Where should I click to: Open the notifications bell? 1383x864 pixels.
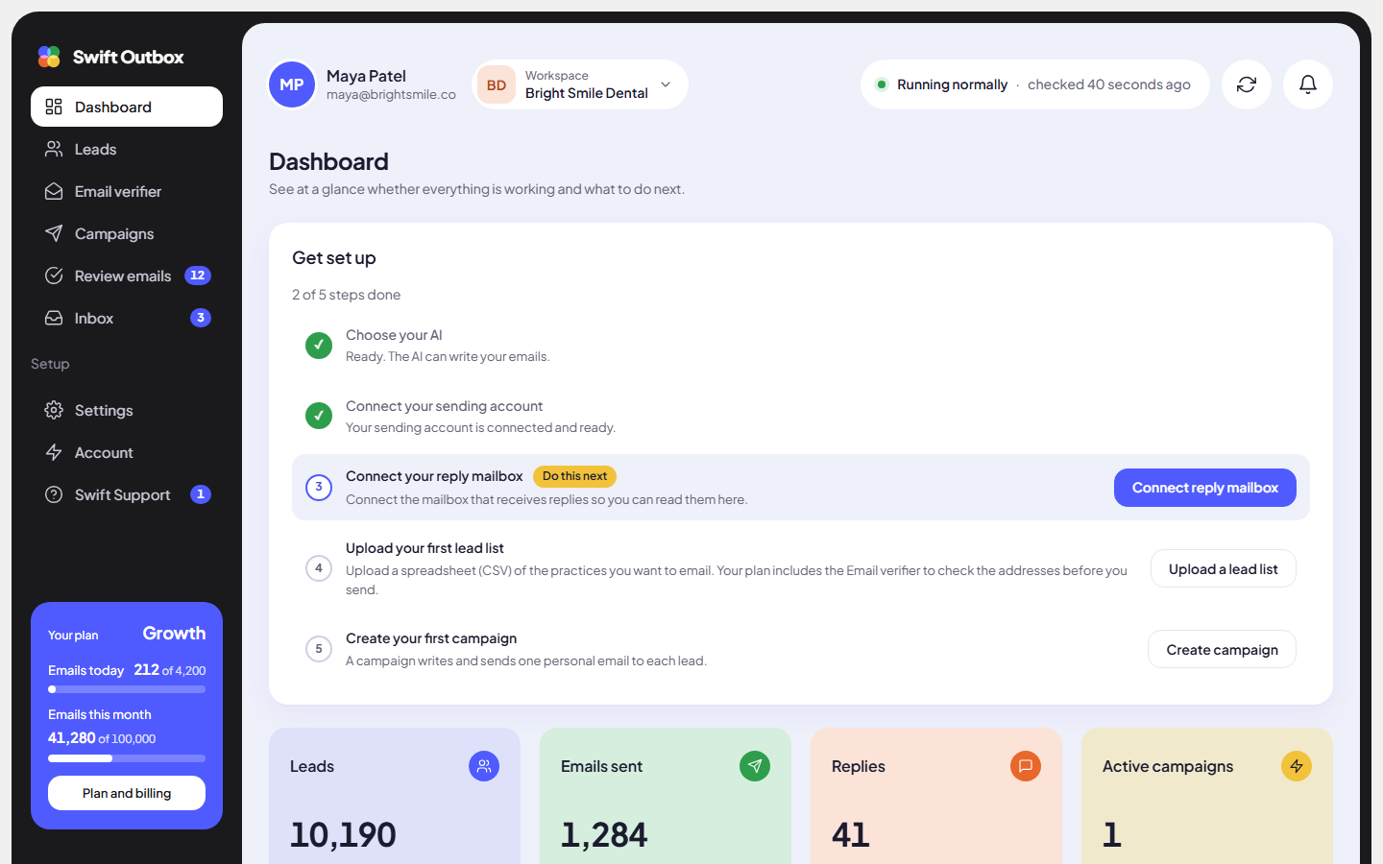tap(1308, 84)
